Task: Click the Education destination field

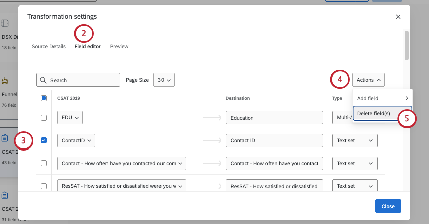Action: coord(274,118)
